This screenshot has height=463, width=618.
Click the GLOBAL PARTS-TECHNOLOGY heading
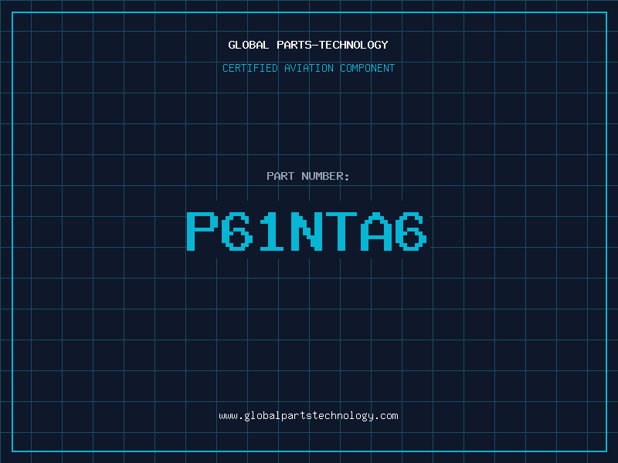308,45
